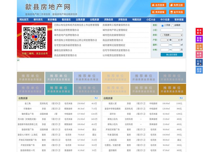Image resolution: width=203 pixels, height=152 pixels.
Task: Click the 确认提交搜索 search button
Action: 172,55
